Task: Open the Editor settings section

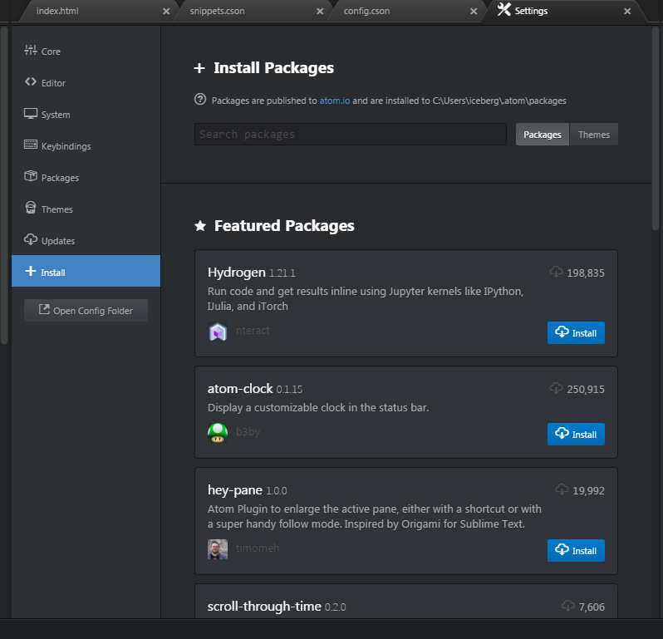Action: click(53, 83)
